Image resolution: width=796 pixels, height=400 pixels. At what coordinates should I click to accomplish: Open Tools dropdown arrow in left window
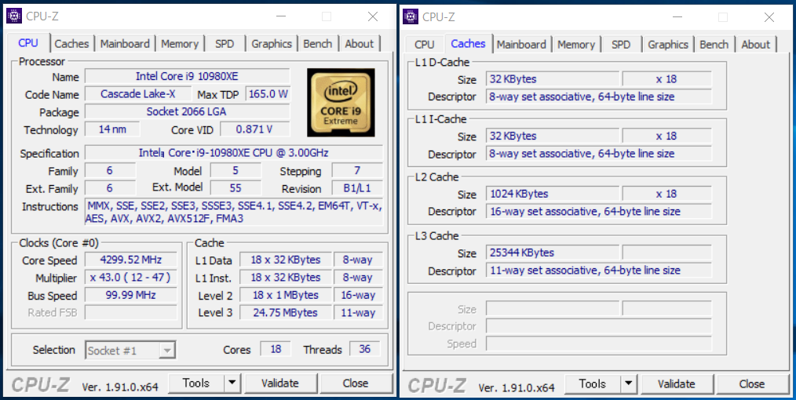click(x=232, y=384)
